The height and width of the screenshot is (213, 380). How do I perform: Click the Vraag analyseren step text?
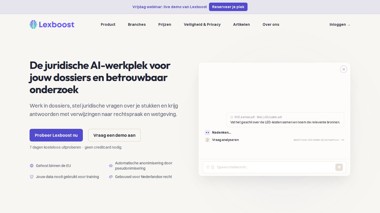click(x=225, y=140)
